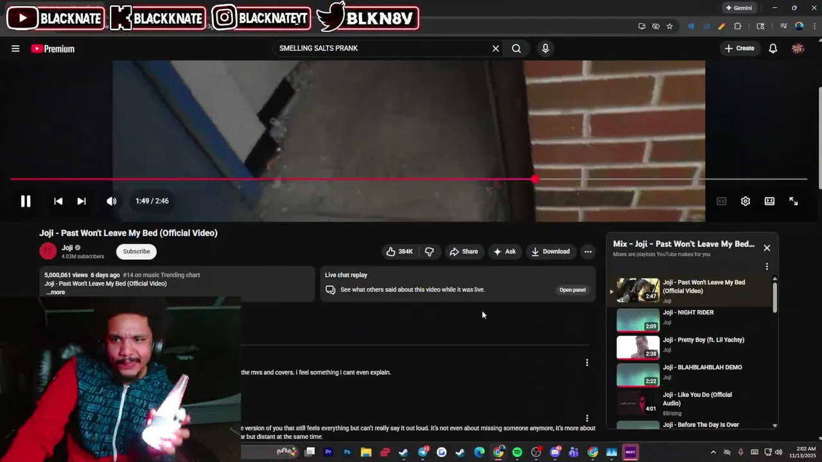Click the crossed-out eye icon in the address bar
The height and width of the screenshot is (462, 822).
click(656, 26)
